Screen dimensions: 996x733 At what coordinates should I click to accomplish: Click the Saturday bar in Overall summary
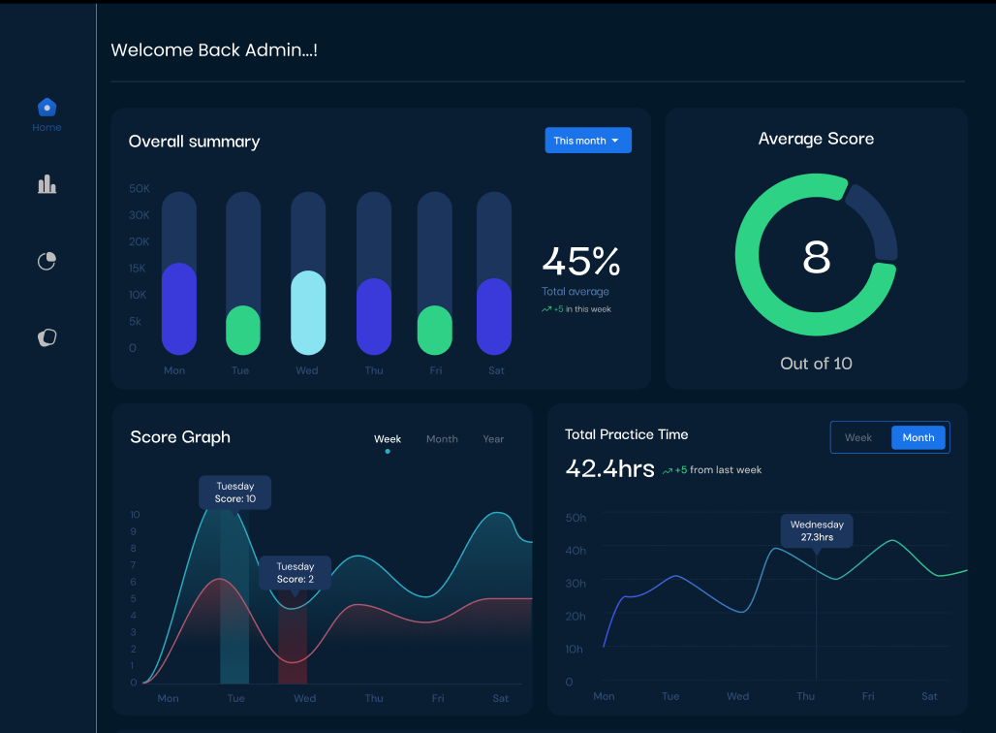(494, 316)
